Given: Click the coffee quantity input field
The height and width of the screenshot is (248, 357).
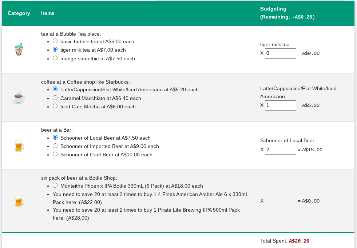Looking at the screenshot, I should [x=280, y=105].
